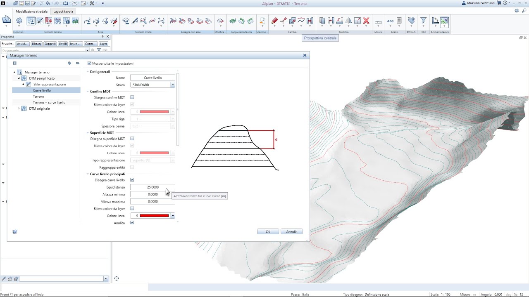Click the copy tool icon in Modifica group
This screenshot has width=529, height=297.
coord(322,21)
